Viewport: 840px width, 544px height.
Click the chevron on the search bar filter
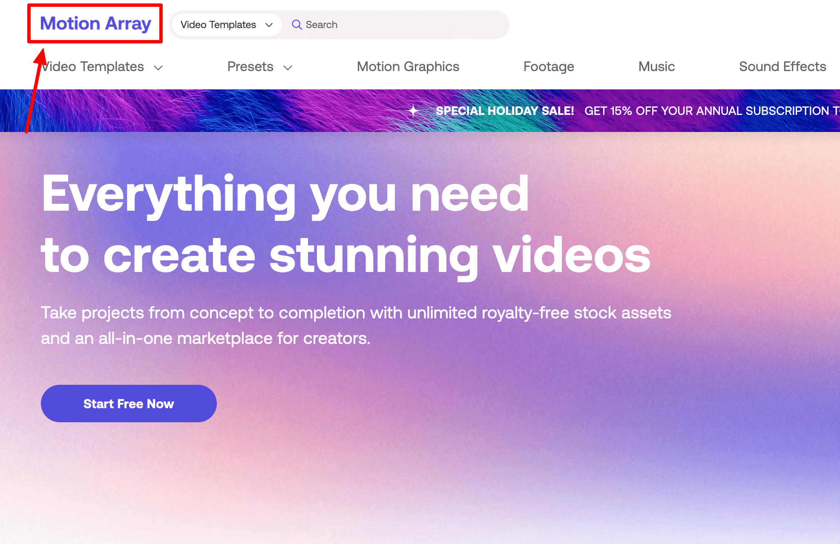269,25
